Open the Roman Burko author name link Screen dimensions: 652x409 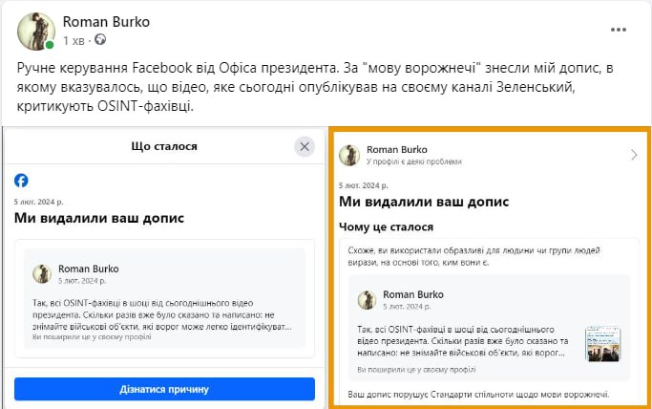tap(106, 22)
